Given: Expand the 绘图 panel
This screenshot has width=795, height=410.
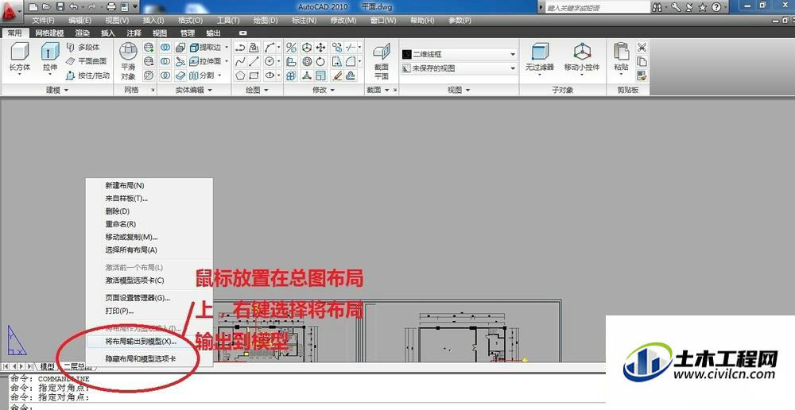Looking at the screenshot, I should pos(257,90).
